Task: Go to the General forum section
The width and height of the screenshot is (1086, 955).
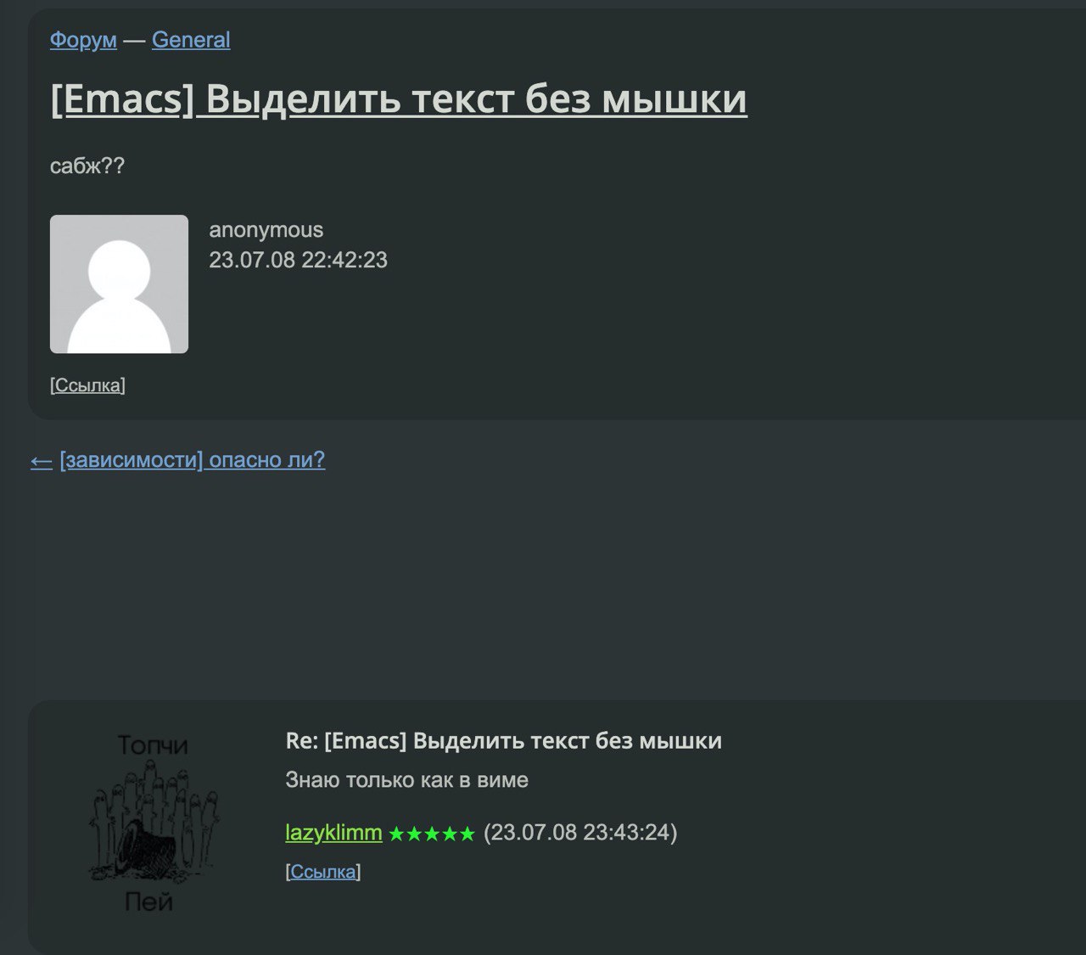Action: pyautogui.click(x=191, y=40)
